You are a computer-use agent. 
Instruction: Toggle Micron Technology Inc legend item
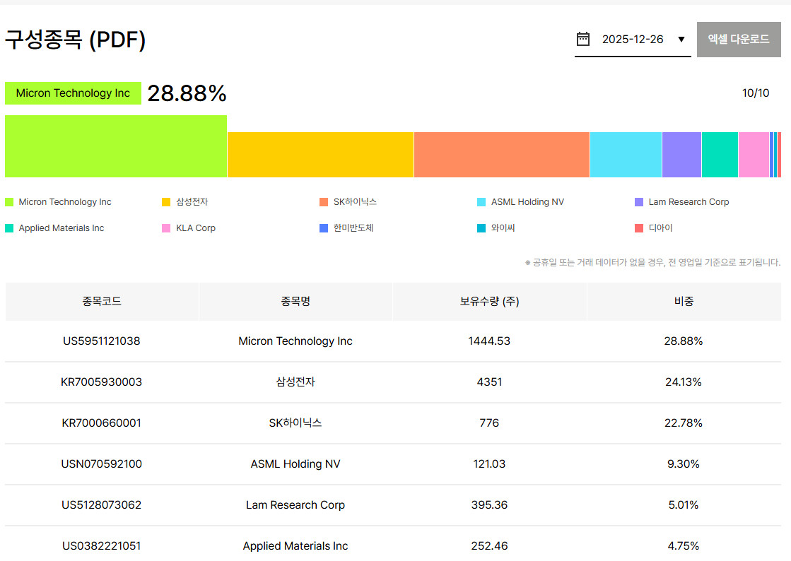(65, 202)
